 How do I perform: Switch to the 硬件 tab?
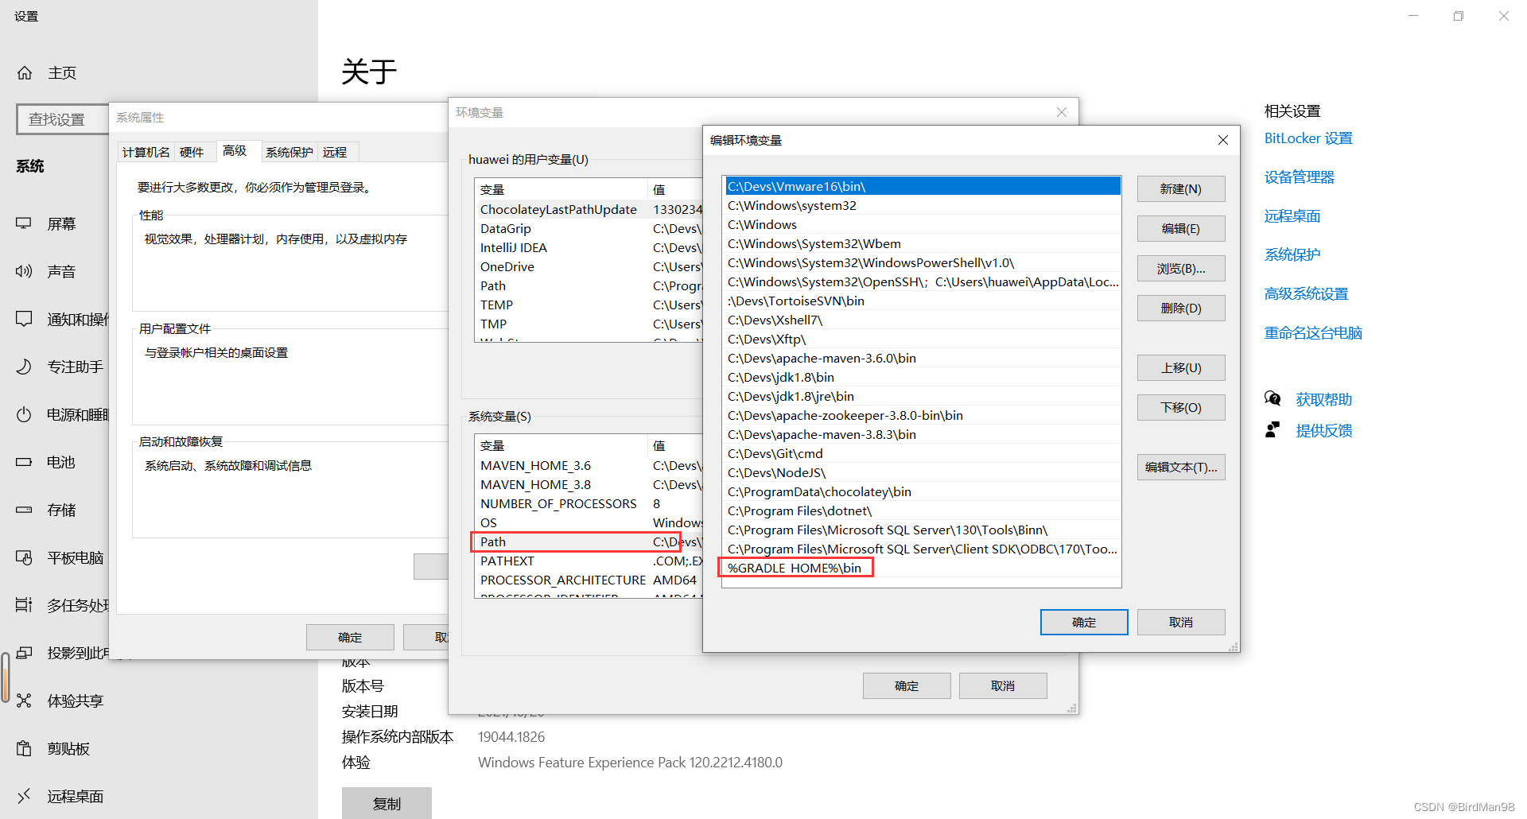192,152
